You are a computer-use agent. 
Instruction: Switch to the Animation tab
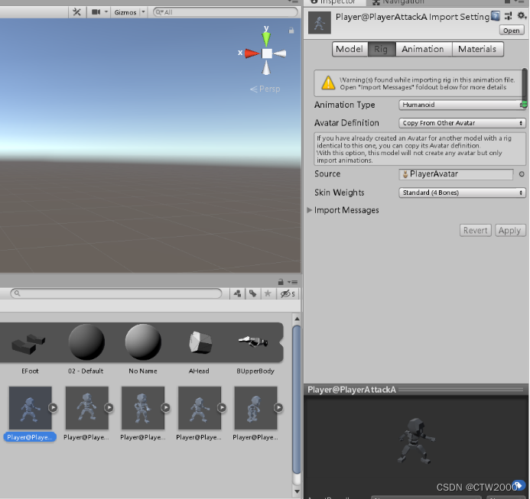click(423, 50)
